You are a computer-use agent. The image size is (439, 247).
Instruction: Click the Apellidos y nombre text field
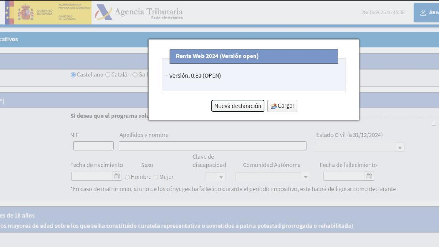coord(212,146)
